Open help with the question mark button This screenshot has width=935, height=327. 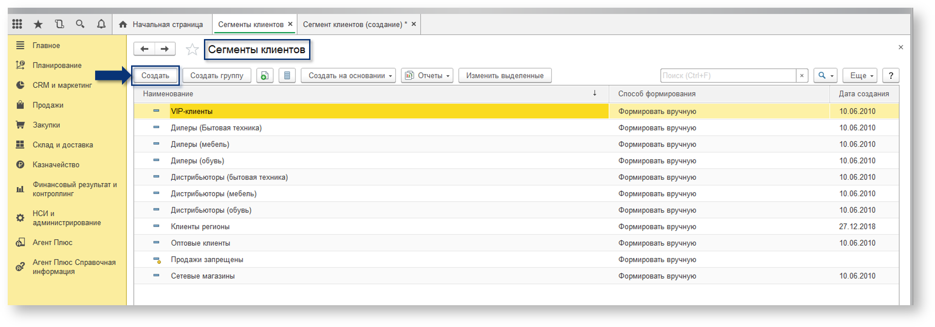click(891, 75)
